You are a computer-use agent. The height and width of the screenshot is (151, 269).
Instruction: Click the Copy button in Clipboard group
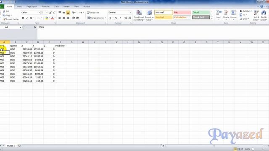[7, 15]
